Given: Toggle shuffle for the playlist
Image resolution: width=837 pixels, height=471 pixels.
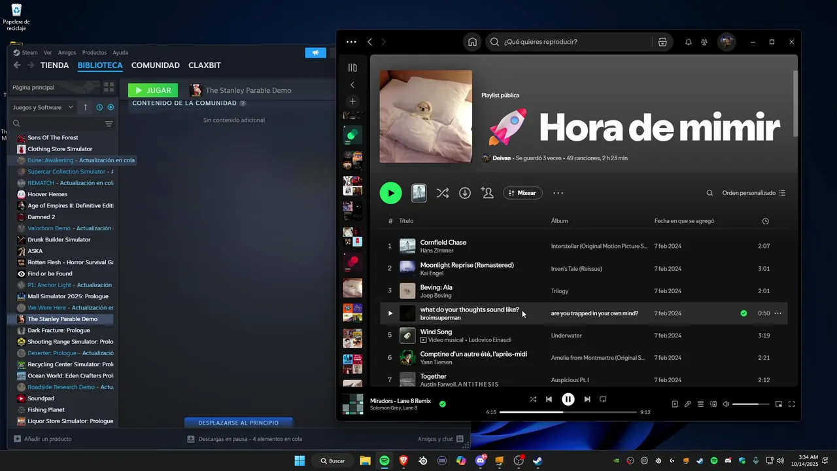Looking at the screenshot, I should click(443, 193).
